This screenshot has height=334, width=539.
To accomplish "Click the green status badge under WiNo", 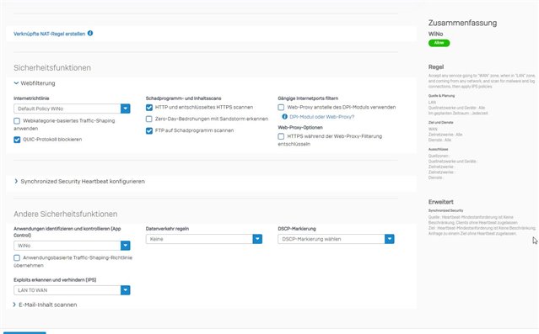I will click(x=439, y=43).
